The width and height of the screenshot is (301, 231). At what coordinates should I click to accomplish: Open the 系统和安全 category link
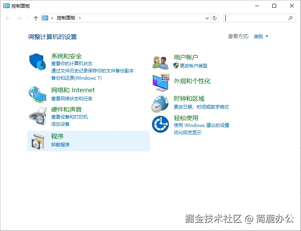coord(66,56)
